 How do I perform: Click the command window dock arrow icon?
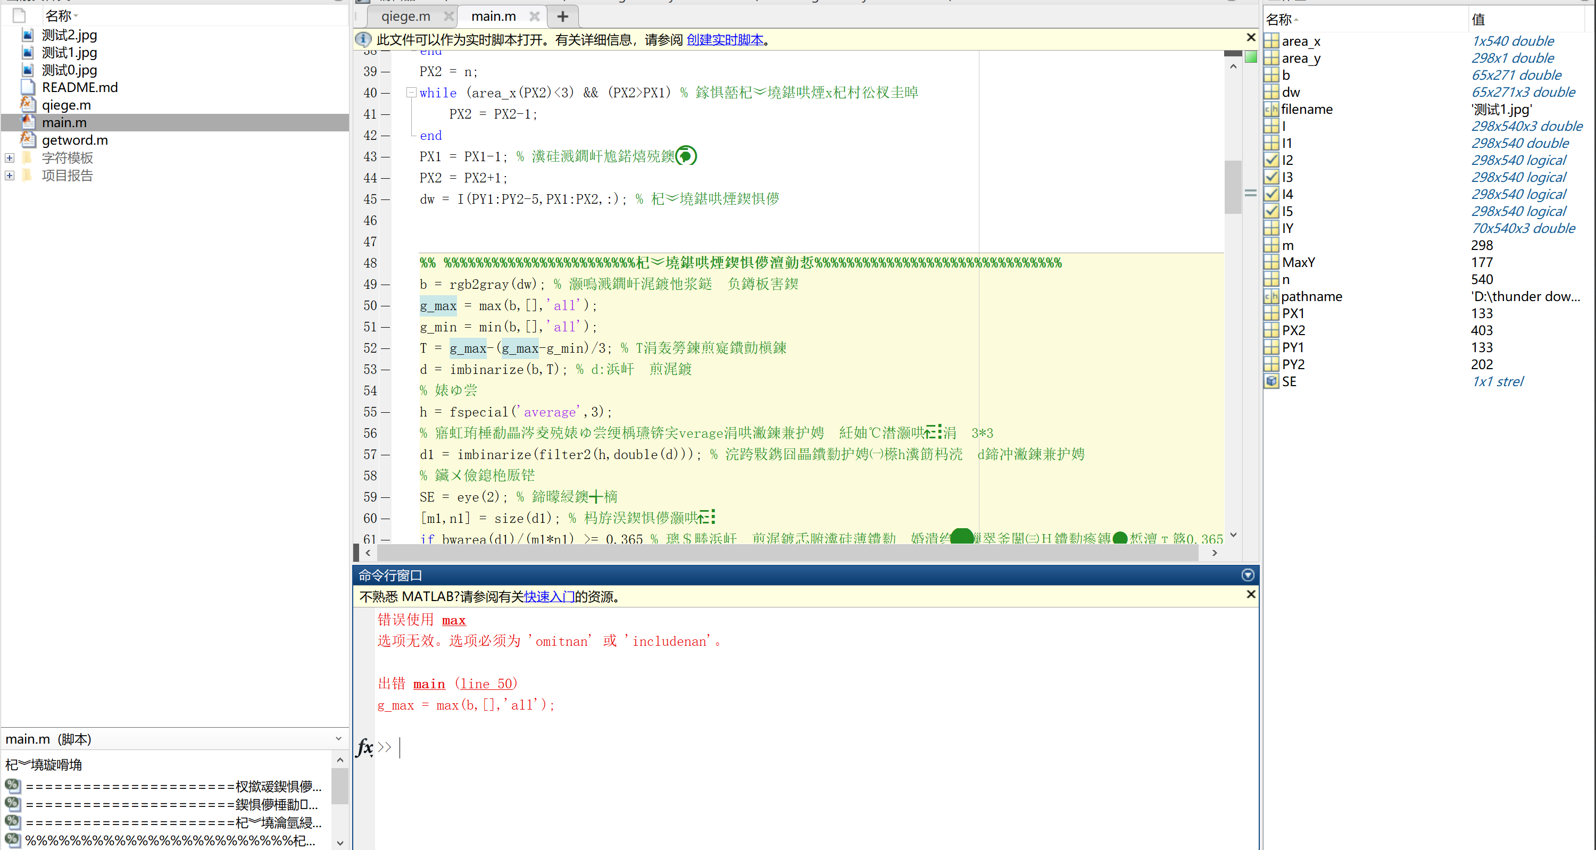pyautogui.click(x=1248, y=575)
